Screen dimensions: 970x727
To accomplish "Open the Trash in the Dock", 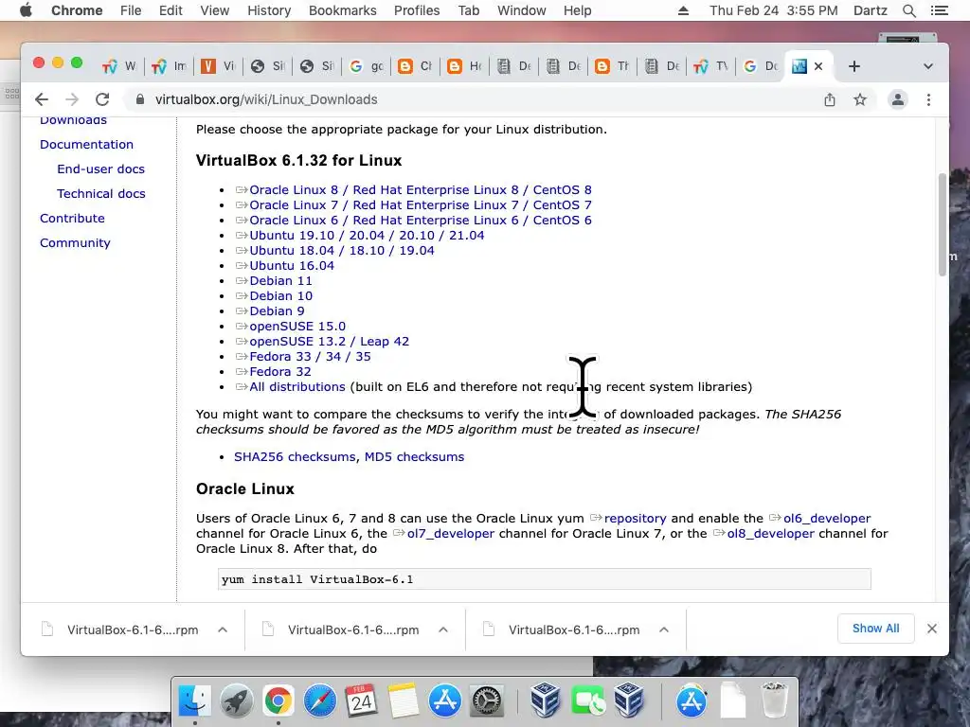I will pos(774,700).
